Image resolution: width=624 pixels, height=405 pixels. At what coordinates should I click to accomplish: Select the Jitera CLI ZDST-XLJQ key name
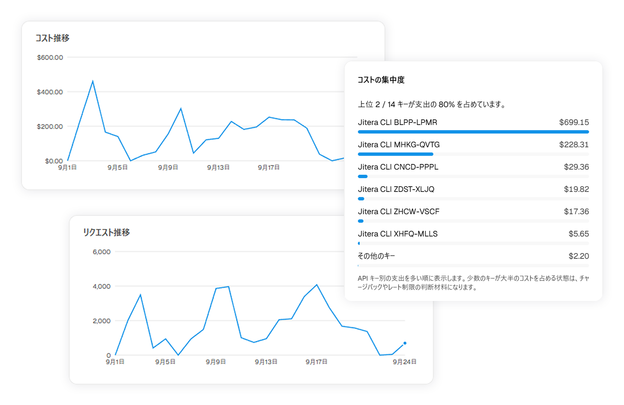[x=396, y=189]
